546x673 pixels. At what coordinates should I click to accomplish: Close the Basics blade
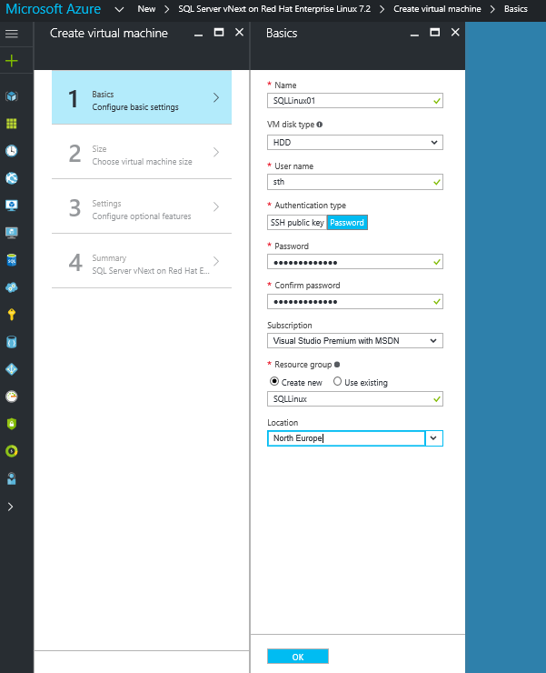[x=455, y=32]
